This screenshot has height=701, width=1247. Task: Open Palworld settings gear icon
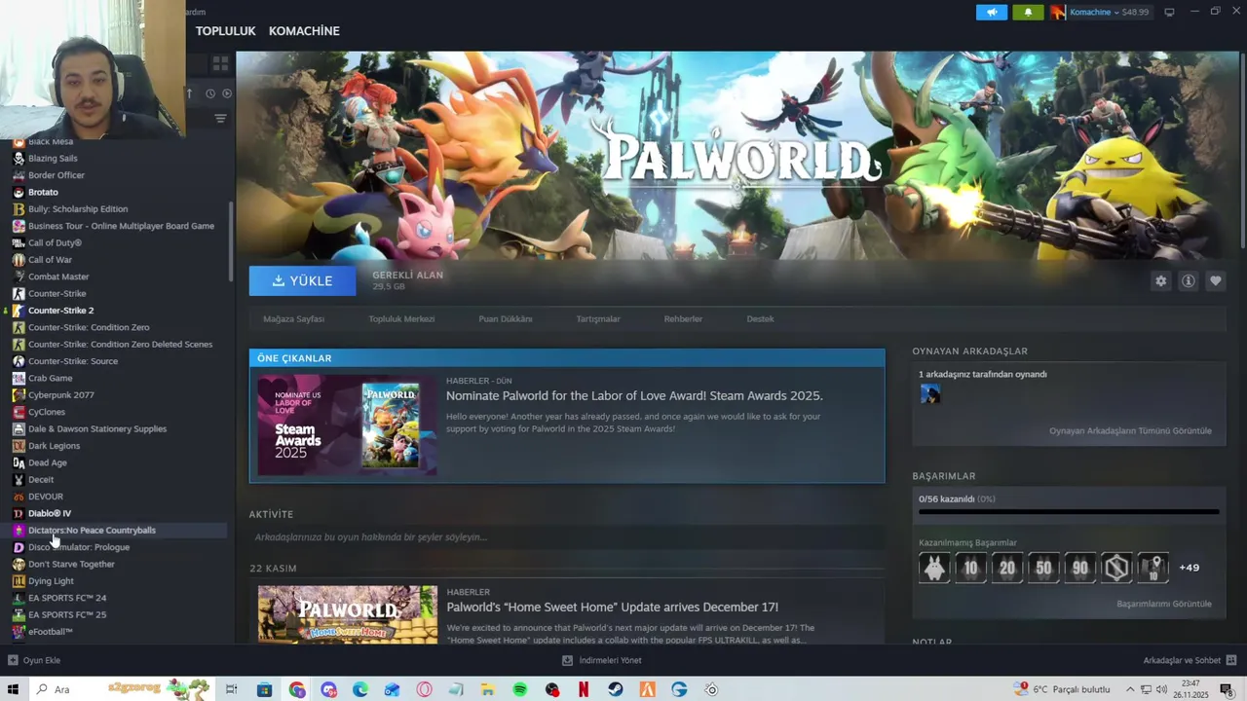pos(1160,280)
